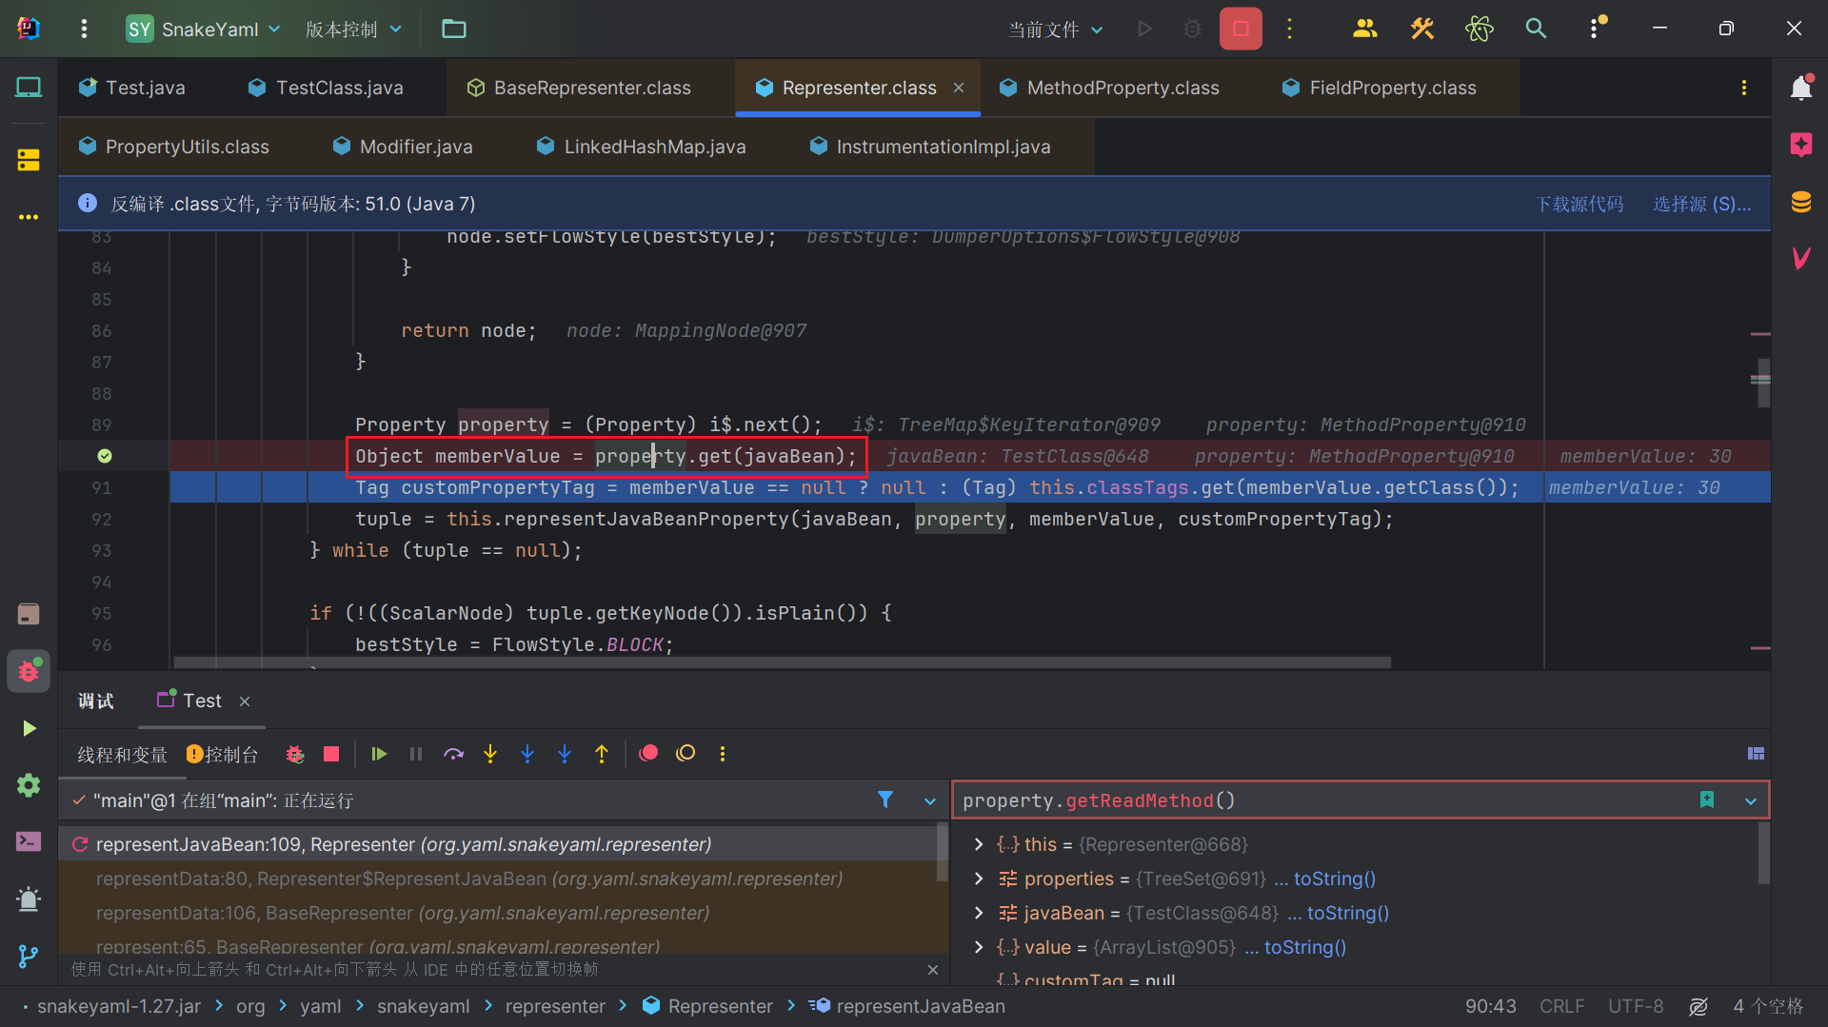This screenshot has height=1027, width=1828.
Task: Click the open folder icon in title bar
Action: pyautogui.click(x=454, y=29)
